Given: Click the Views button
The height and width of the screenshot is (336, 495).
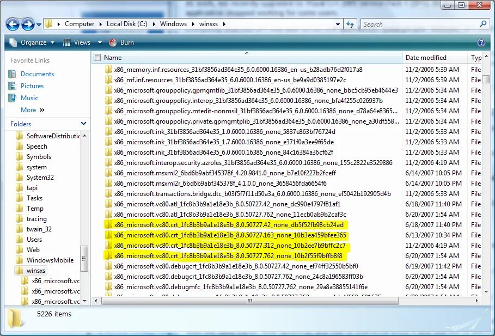Looking at the screenshot, I should point(77,42).
